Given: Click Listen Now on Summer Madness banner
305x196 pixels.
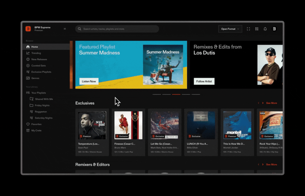Looking at the screenshot, I should [89, 81].
